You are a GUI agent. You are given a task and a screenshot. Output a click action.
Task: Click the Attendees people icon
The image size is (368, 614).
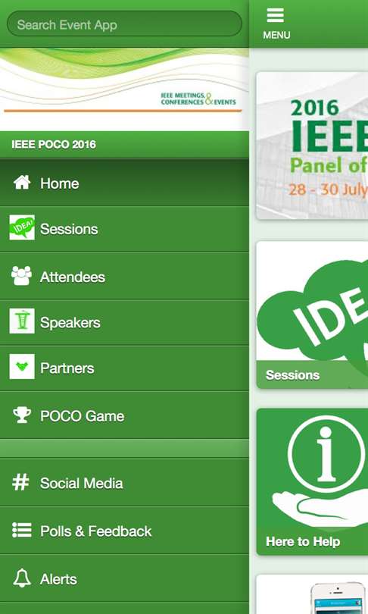[x=21, y=276]
